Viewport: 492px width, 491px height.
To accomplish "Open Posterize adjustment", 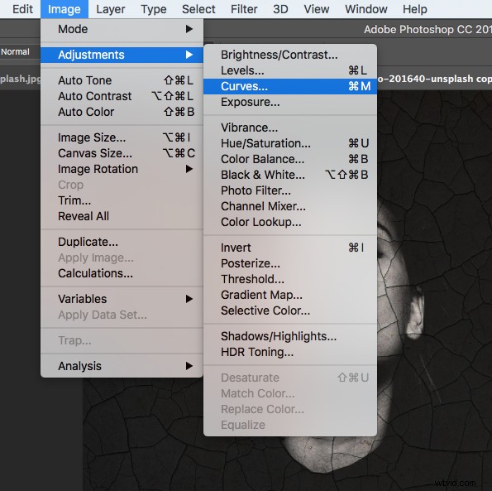I will click(x=290, y=263).
